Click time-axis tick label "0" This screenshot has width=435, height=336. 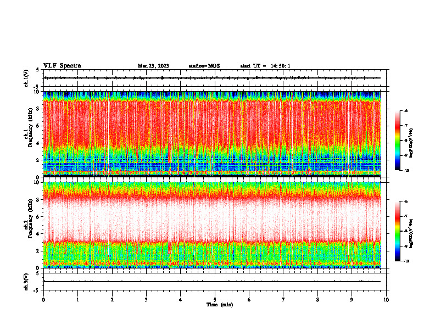coord(43,300)
